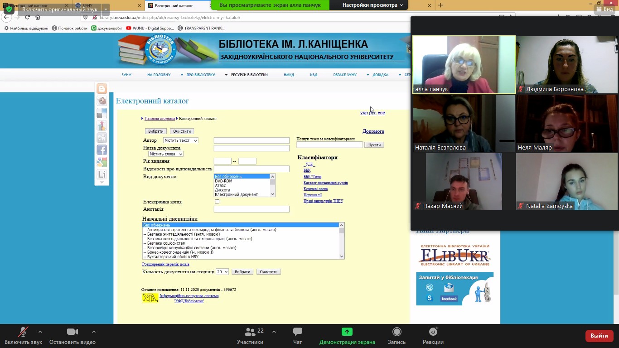
Task: Click Вид документа listbox scrollbar
Action: tap(273, 185)
